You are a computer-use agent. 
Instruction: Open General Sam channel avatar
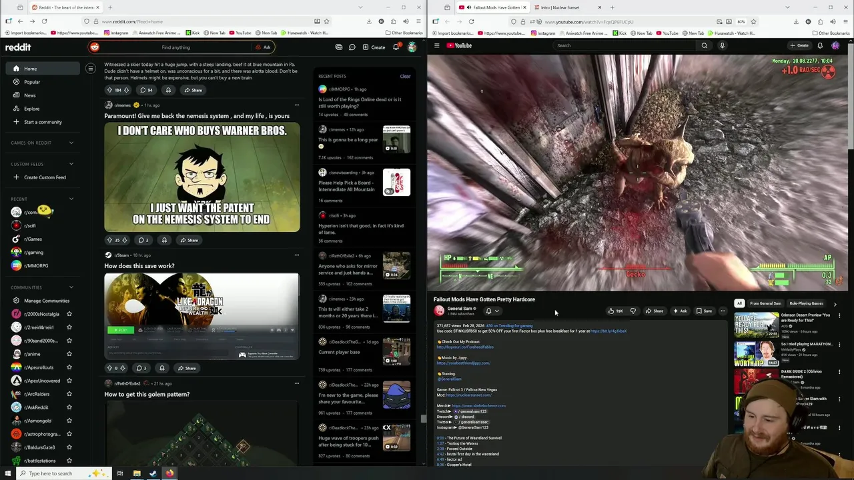pos(439,311)
